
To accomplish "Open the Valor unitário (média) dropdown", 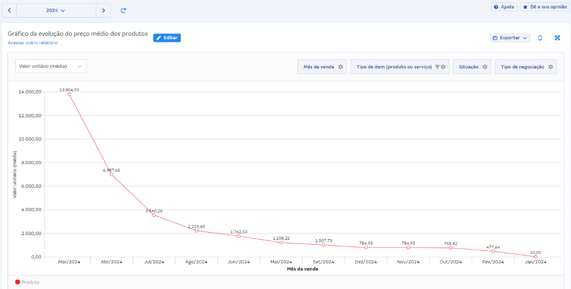I will tap(50, 66).
